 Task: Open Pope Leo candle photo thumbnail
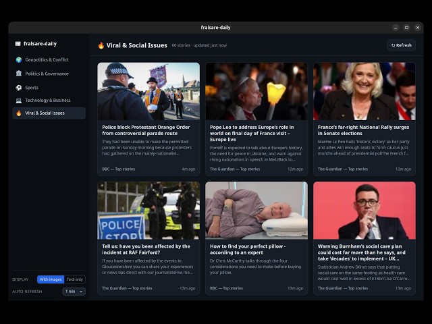tap(256, 91)
